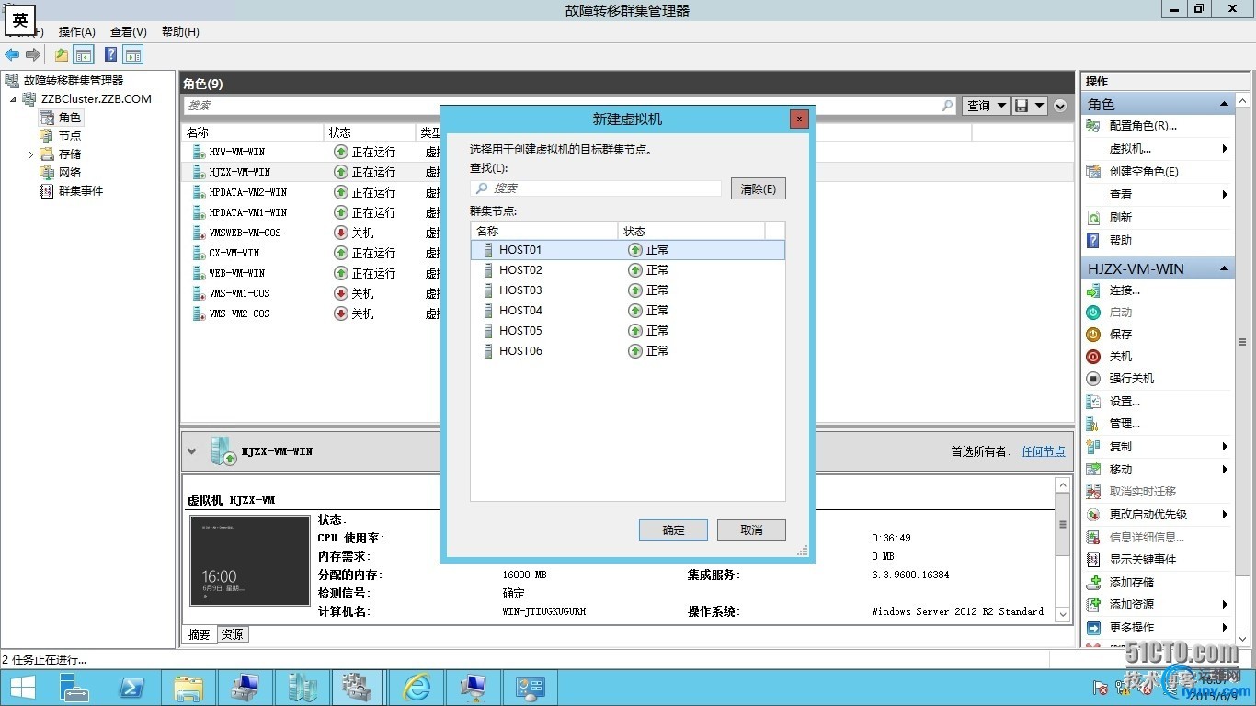1256x706 pixels.
Task: Click the 任何节点 preferred owner link
Action: 1043,451
